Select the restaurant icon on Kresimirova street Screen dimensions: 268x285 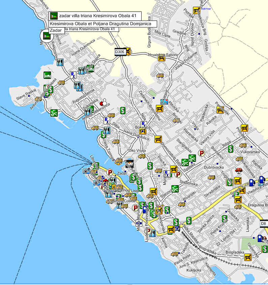coord(60,62)
